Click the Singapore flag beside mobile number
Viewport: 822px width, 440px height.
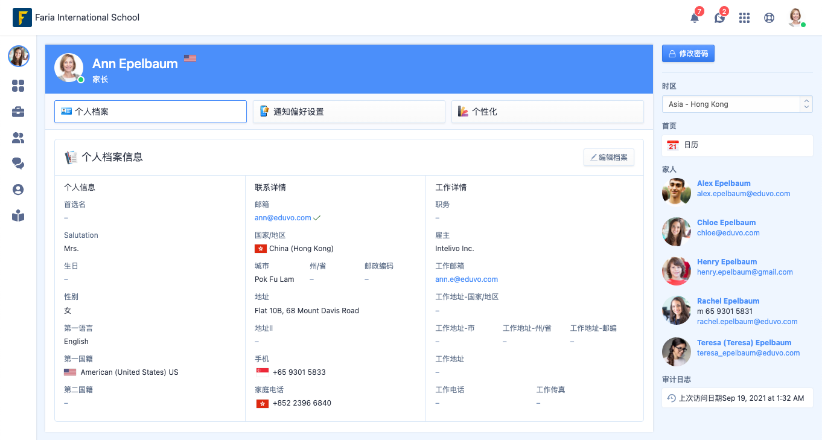click(263, 372)
